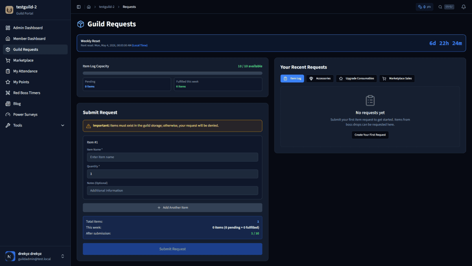Open Marketplace via the shopping cart icon
Viewport: 472px width, 266px height.
tap(7, 60)
